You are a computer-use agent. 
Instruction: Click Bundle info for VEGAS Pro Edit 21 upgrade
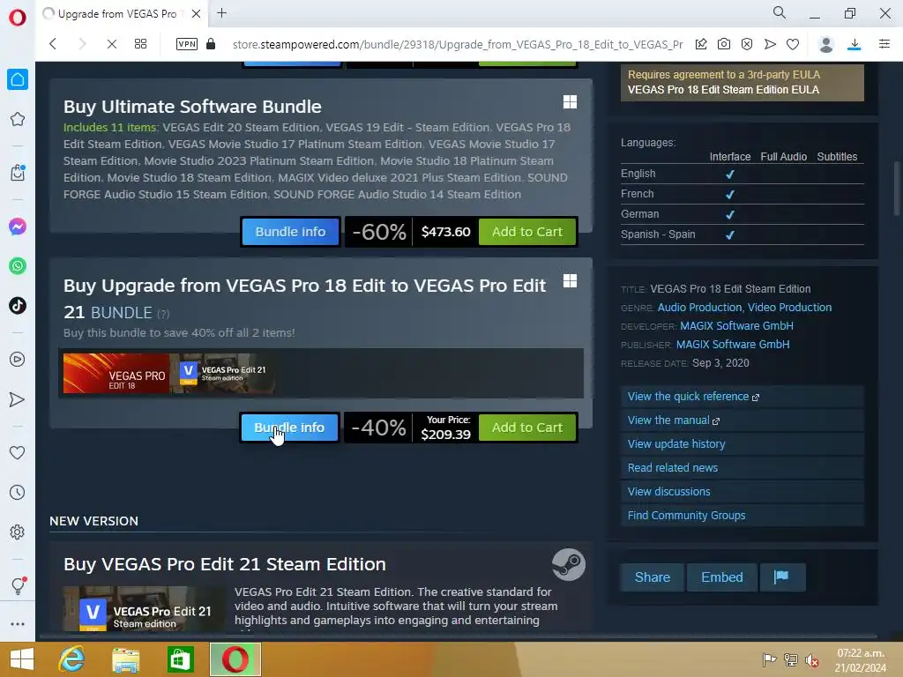[289, 428]
